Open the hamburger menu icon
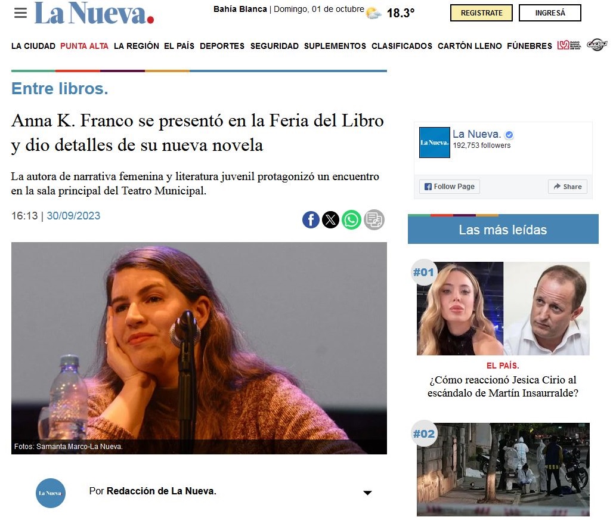Viewport: 613px width, 520px height. point(20,13)
